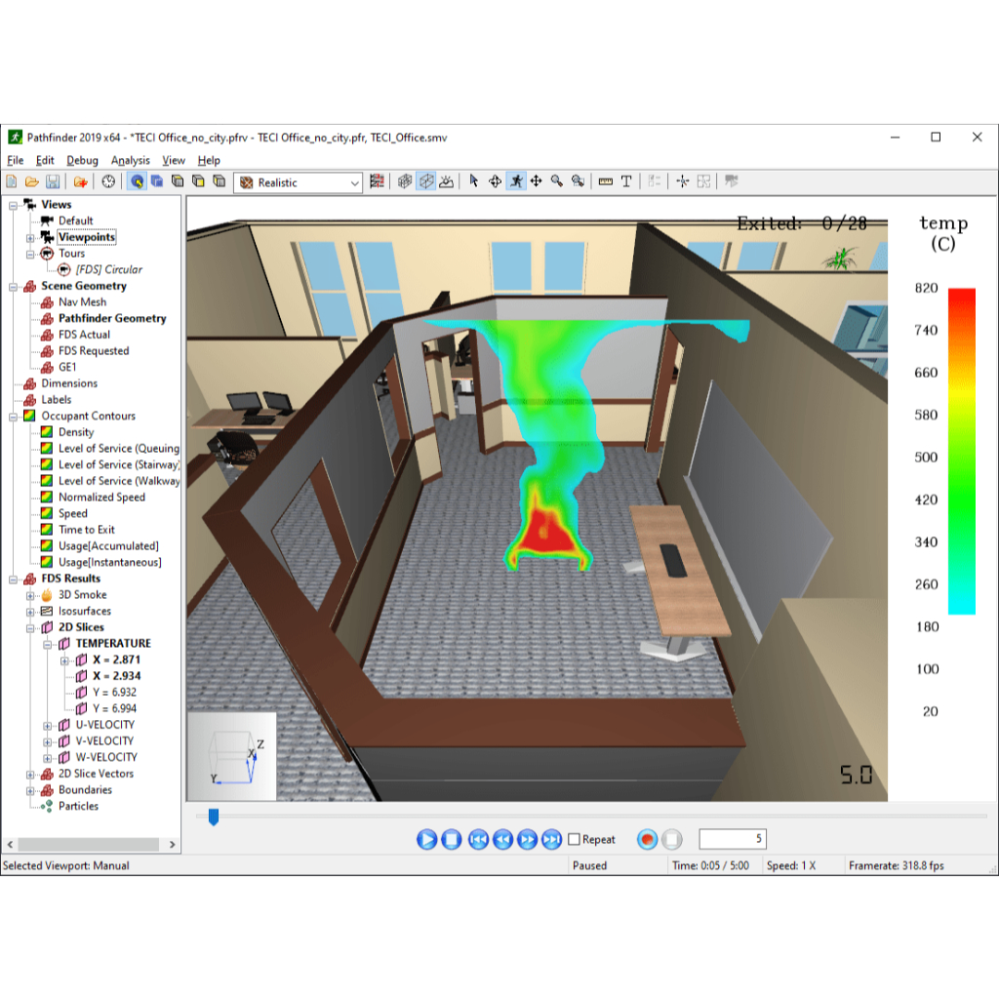Select the Density contour item
Viewport: 999px width, 999px height.
pyautogui.click(x=76, y=432)
